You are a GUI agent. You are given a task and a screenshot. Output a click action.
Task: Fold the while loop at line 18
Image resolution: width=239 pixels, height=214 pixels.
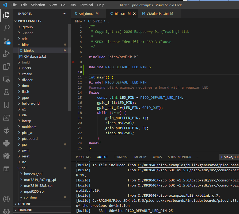coord(86,113)
